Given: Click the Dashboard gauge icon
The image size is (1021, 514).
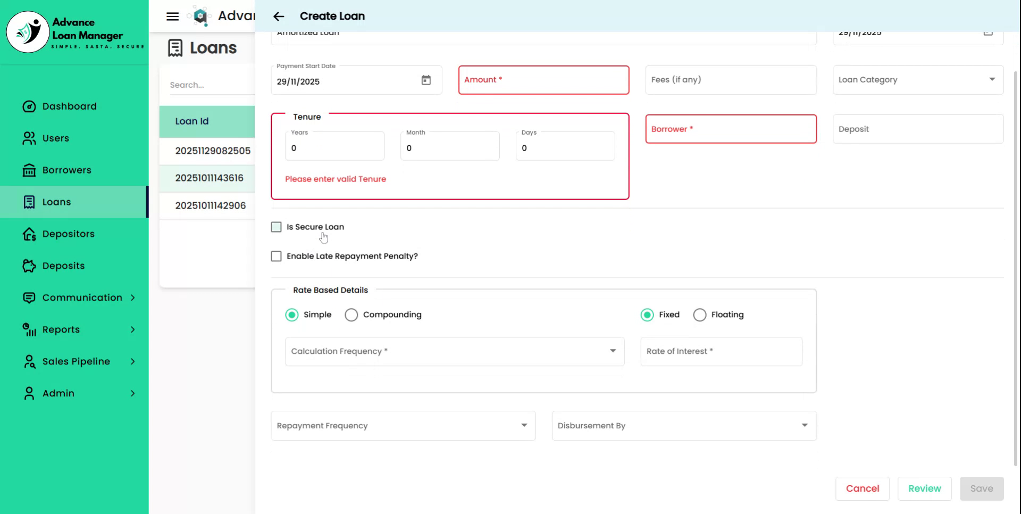Looking at the screenshot, I should coord(29,106).
